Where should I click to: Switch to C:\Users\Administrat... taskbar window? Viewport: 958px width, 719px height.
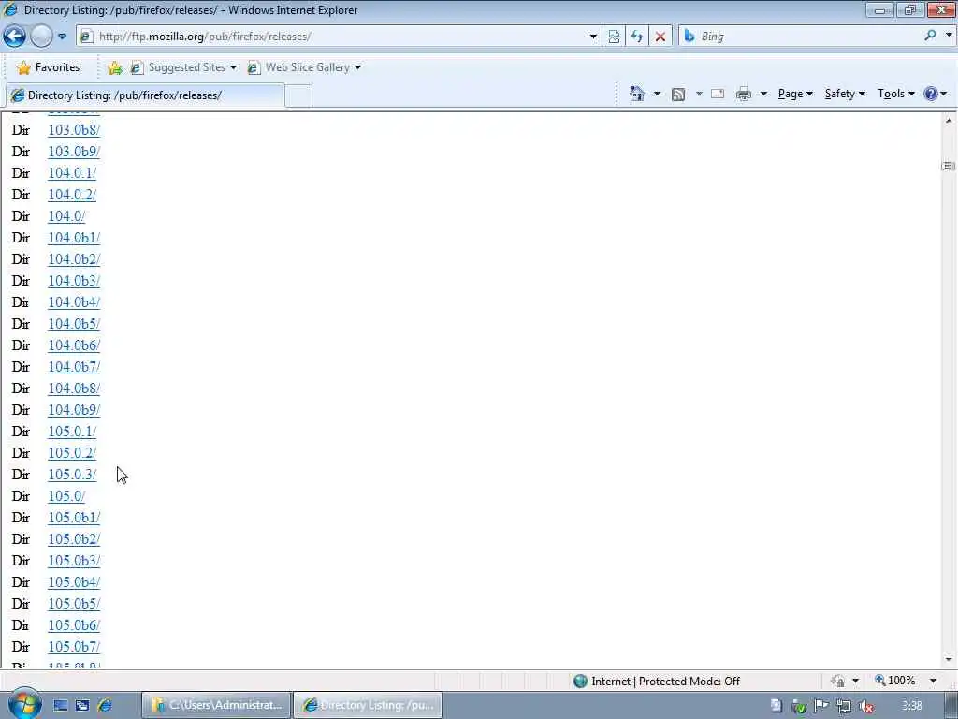point(216,705)
